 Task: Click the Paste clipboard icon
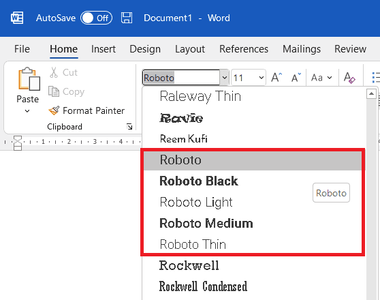29,79
